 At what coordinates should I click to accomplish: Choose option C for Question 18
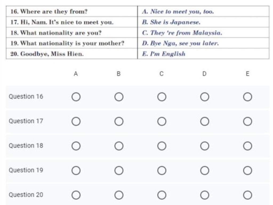pos(162,146)
